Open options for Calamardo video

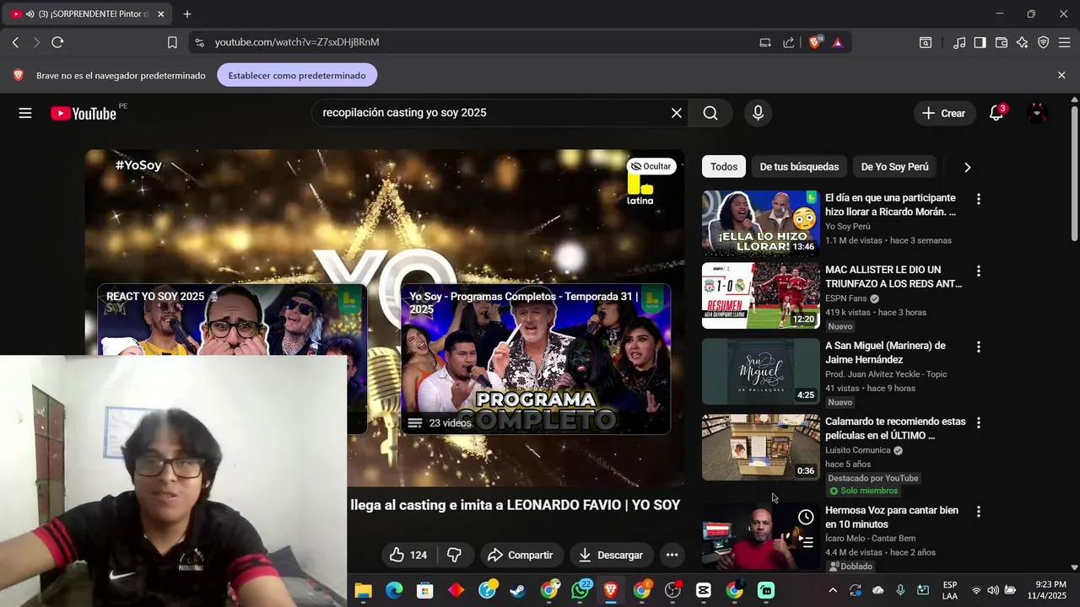click(979, 422)
